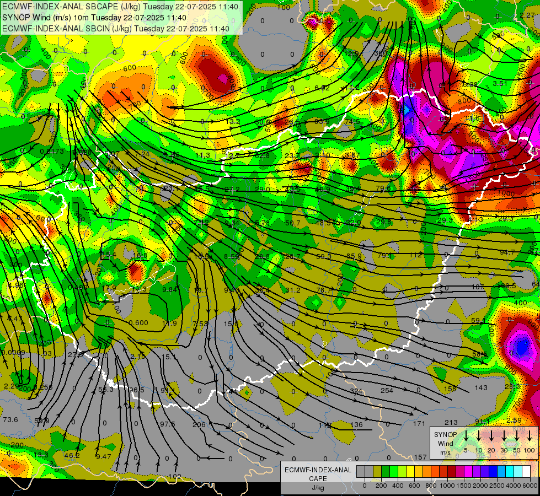Click the CIN value 78.7
This screenshot has width=540, height=496.
(x=324, y=290)
